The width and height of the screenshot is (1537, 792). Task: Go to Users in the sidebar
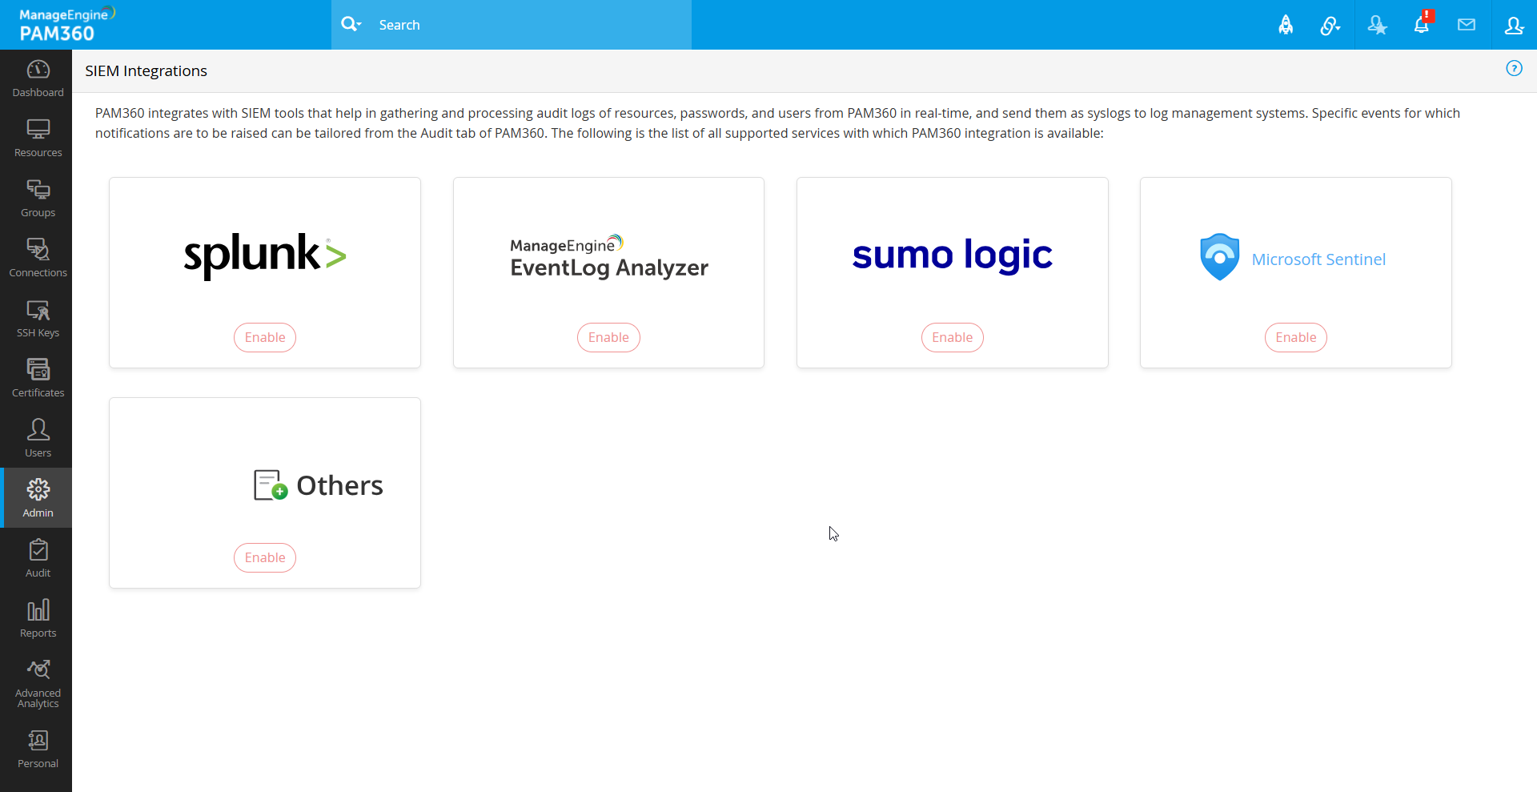pyautogui.click(x=38, y=439)
